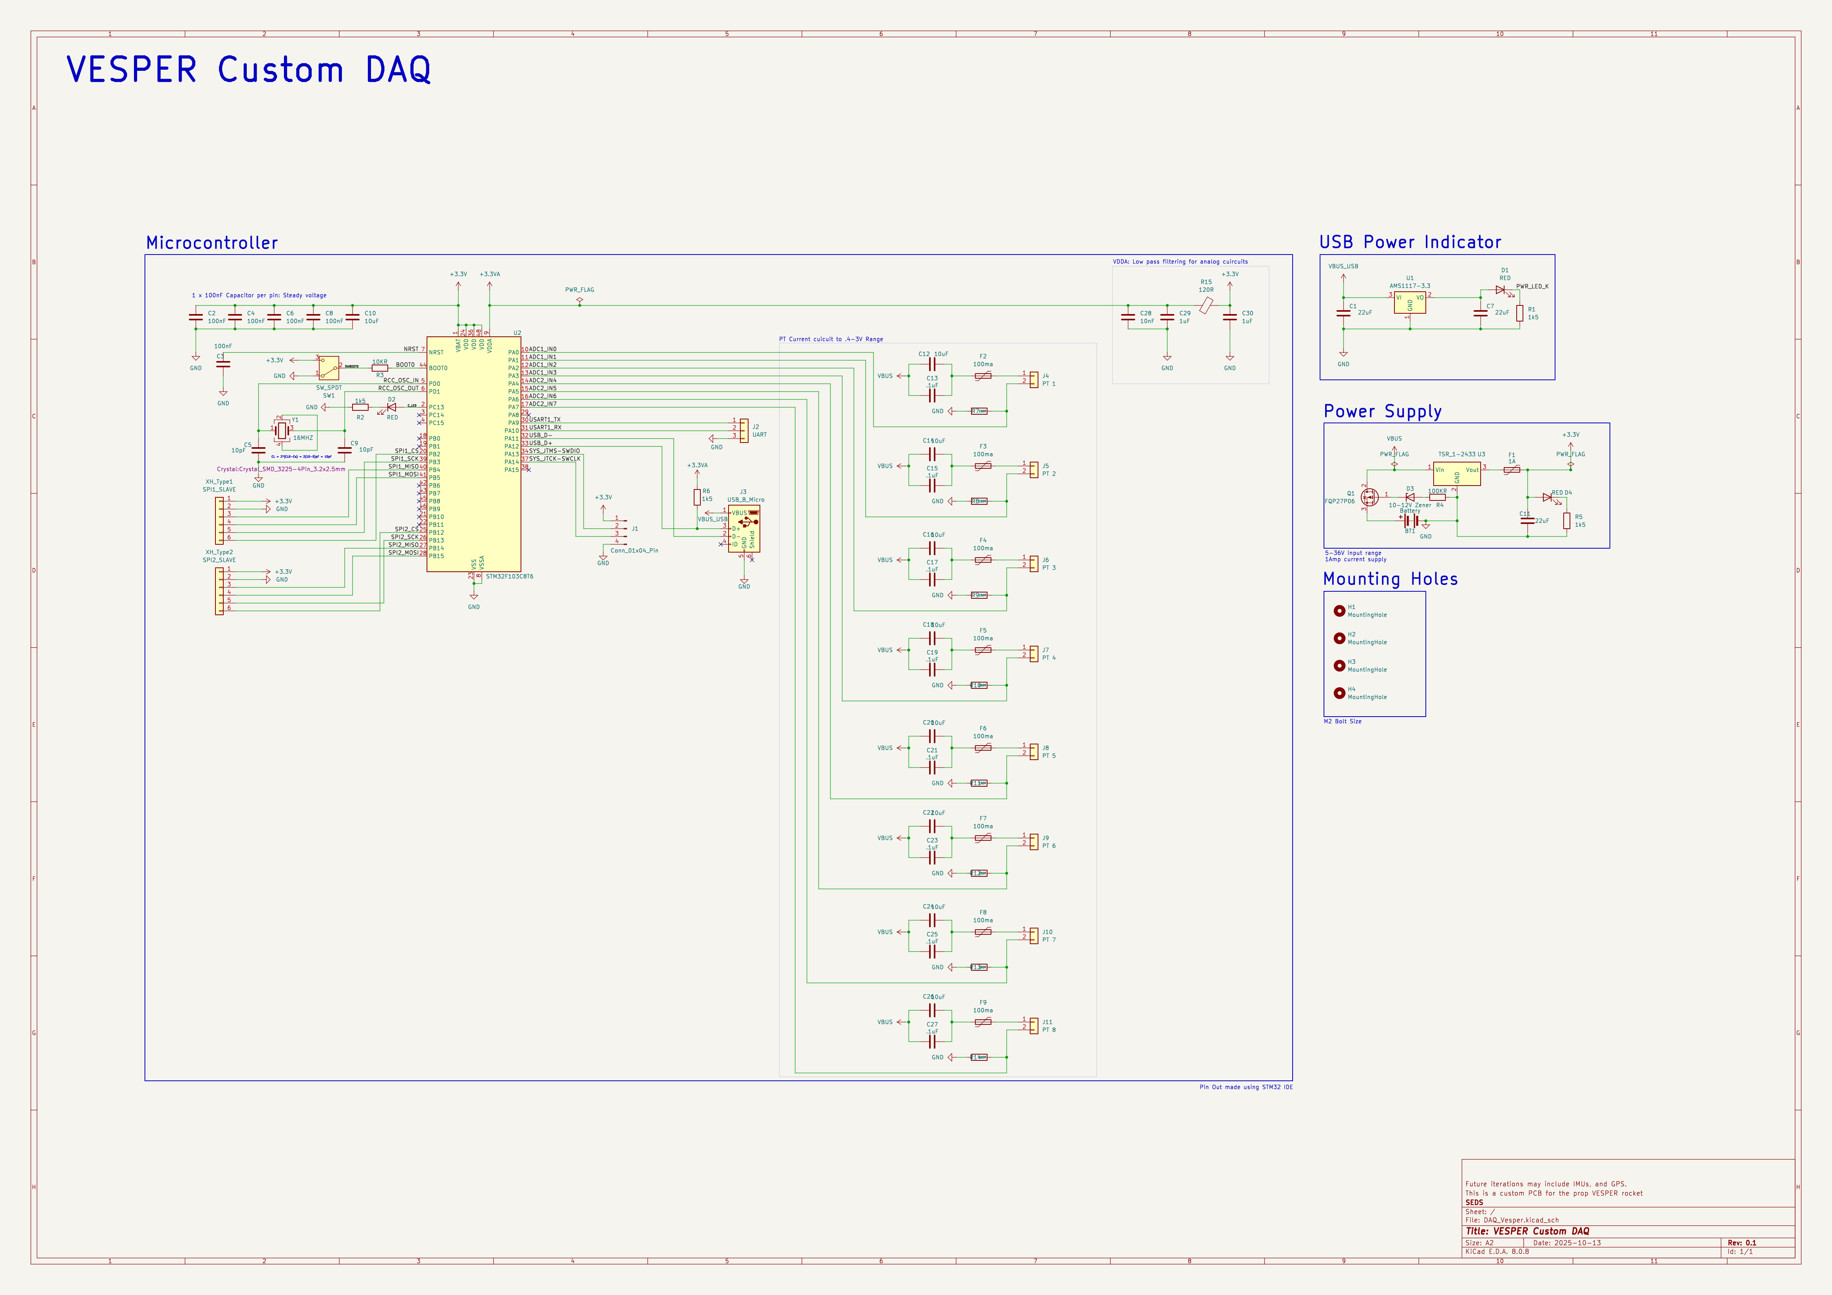
Task: Select the Q1 FQP27P06 MOSFET symbol
Action: click(1369, 497)
